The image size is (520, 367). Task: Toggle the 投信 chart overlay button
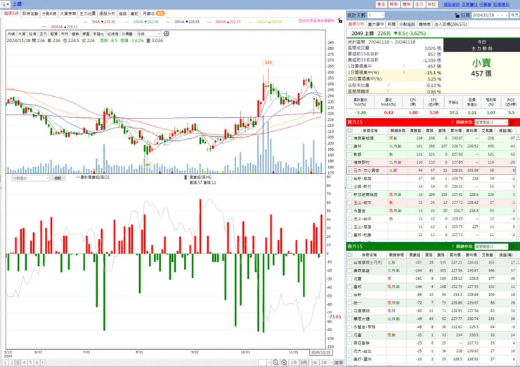pos(32,34)
